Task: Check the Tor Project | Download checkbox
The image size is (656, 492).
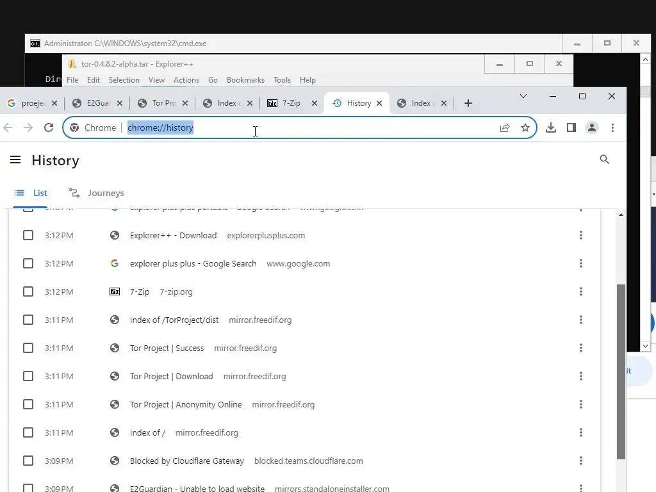Action: pyautogui.click(x=28, y=376)
